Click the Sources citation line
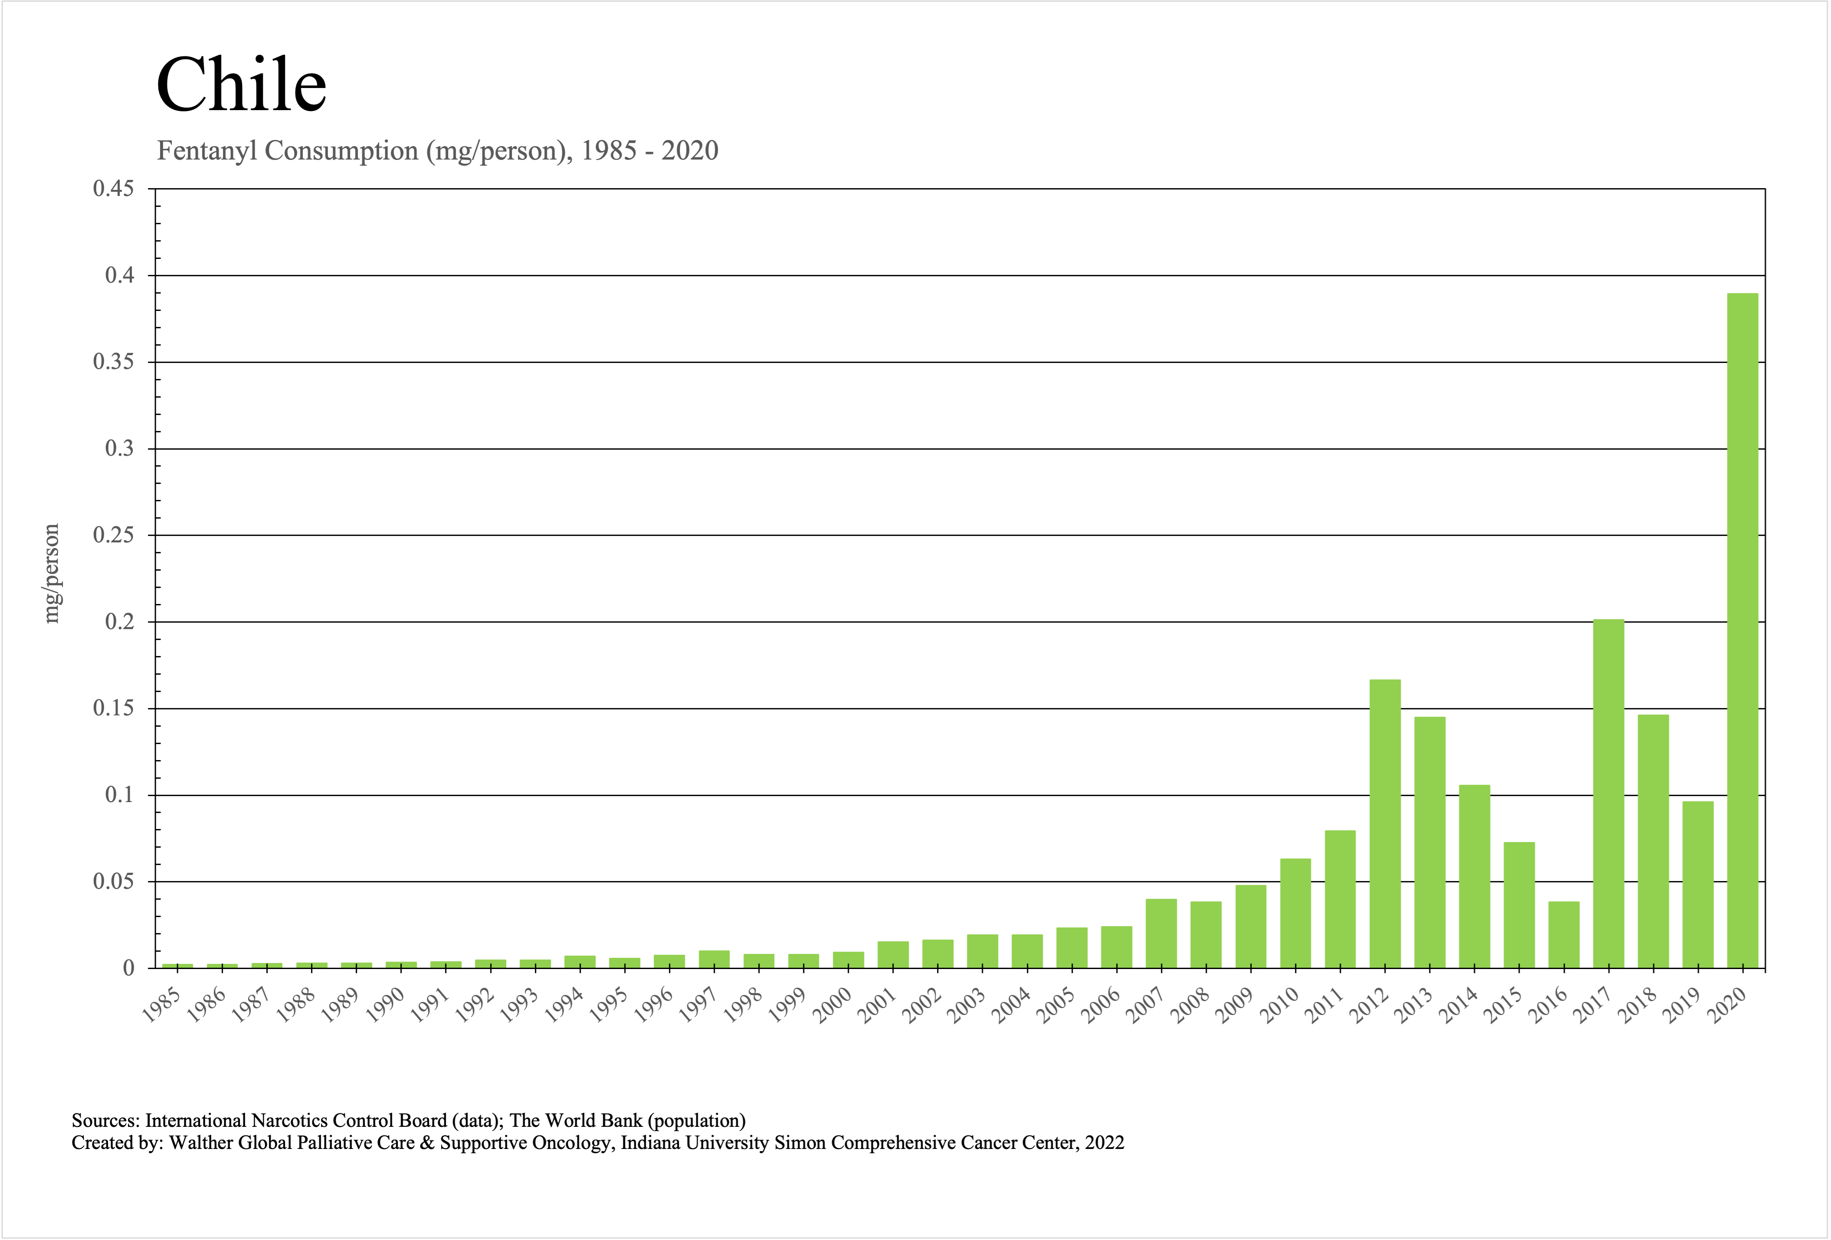The width and height of the screenshot is (1831, 1240). click(408, 1119)
